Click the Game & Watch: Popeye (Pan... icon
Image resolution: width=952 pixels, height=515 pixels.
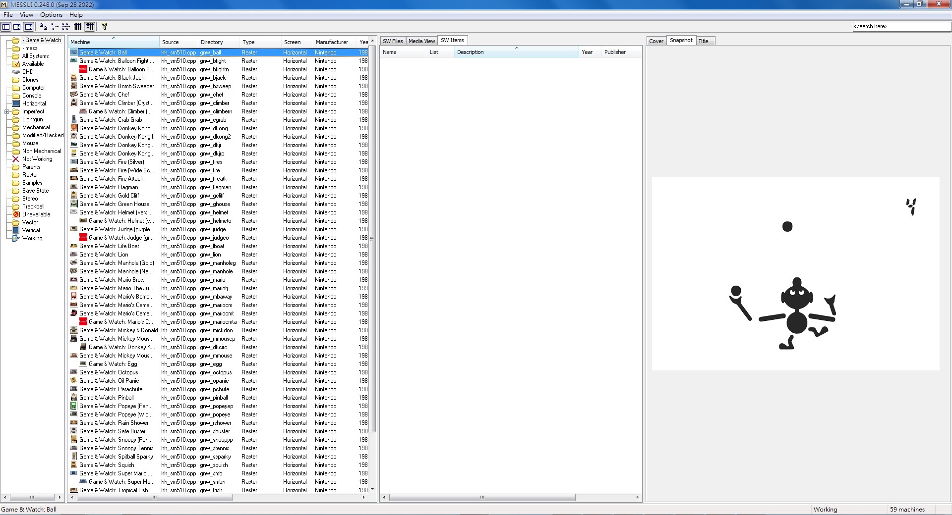[74, 406]
